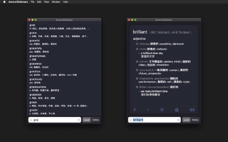This screenshot has width=228, height=142.
Task: Switch to Online mode in the 'gra' window
Action: coord(95,120)
